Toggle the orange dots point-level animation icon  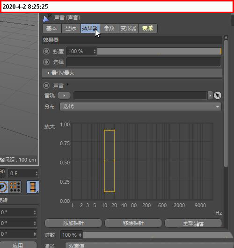tap(15, 187)
